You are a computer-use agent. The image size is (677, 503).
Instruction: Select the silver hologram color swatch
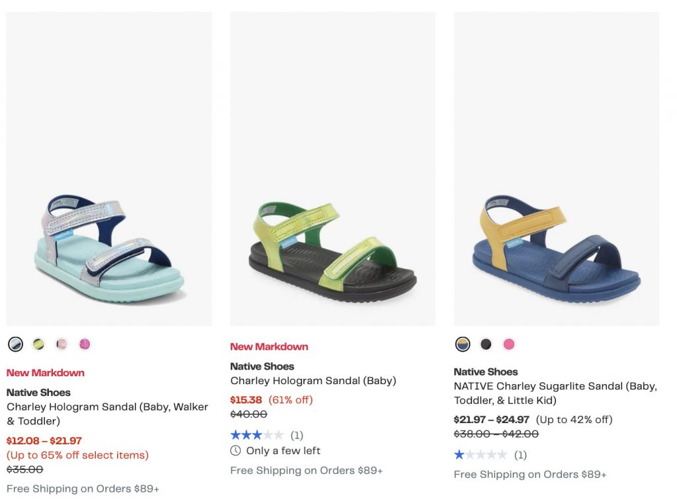[x=15, y=344]
